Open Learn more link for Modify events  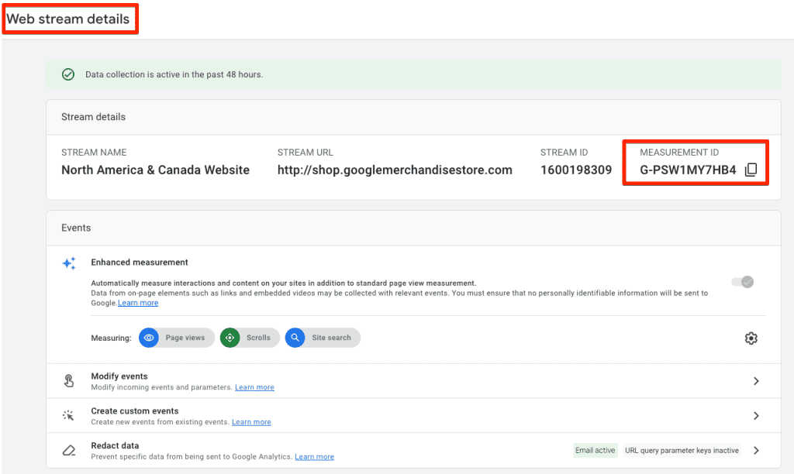point(254,387)
